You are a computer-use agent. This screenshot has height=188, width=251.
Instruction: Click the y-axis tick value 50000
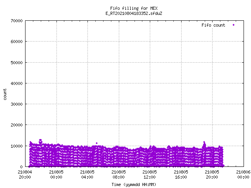16,63
